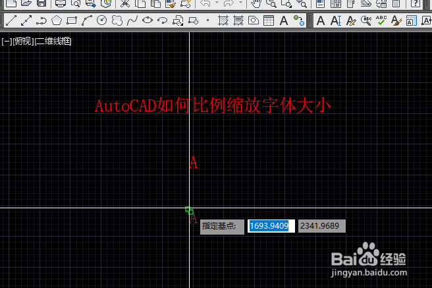Select the Polyline tool
432x288 pixels.
coord(41,20)
